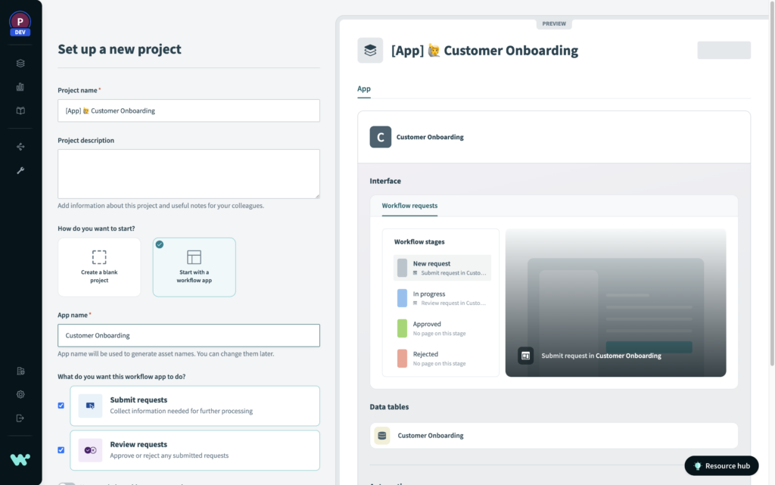Click the workflow/share icon in the sidebar
This screenshot has height=485, width=775.
point(20,146)
